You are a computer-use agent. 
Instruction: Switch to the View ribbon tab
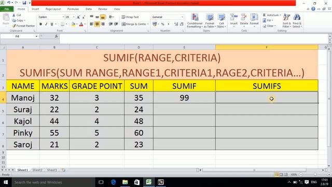(117, 9)
